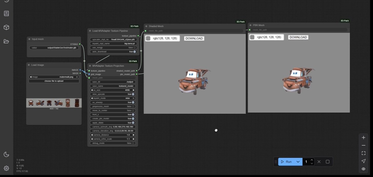Open the workflows list sidebar icon
This screenshot has height=177, width=373.
pos(6,14)
